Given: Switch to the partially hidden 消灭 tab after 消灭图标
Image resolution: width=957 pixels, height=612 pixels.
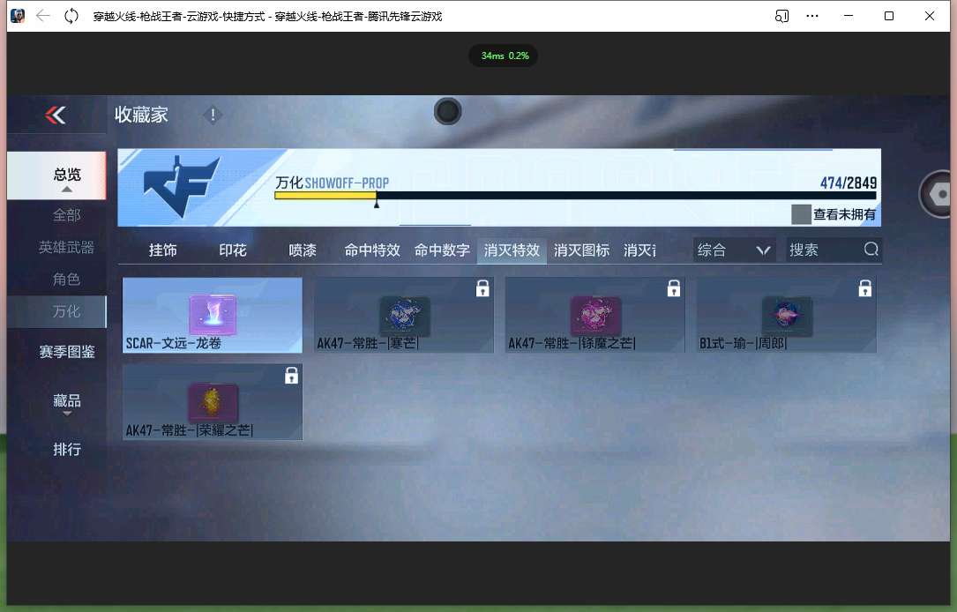Looking at the screenshot, I should (x=639, y=250).
